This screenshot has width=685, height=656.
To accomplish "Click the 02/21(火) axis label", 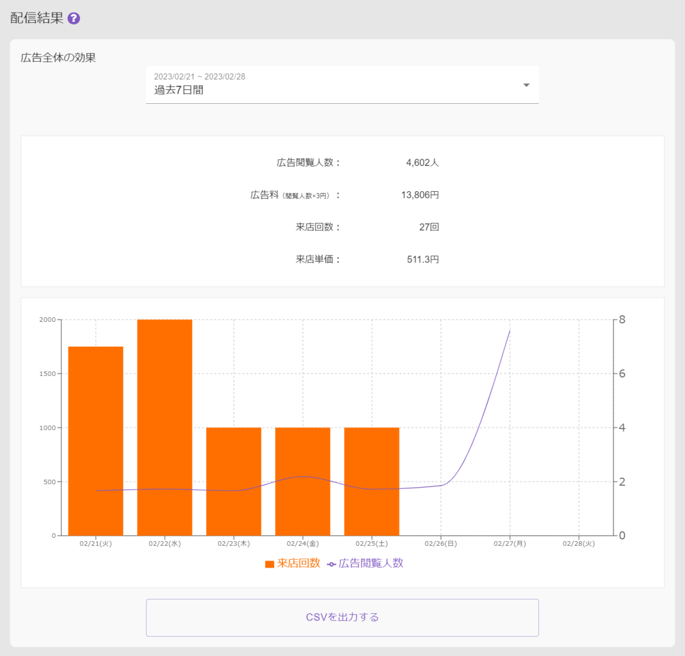I will point(96,544).
